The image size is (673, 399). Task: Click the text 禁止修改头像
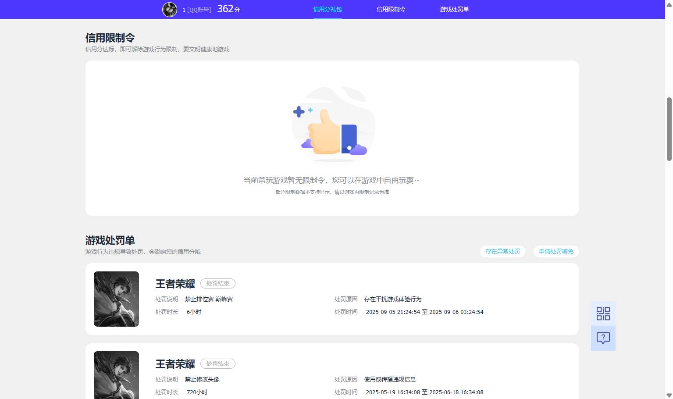point(202,379)
